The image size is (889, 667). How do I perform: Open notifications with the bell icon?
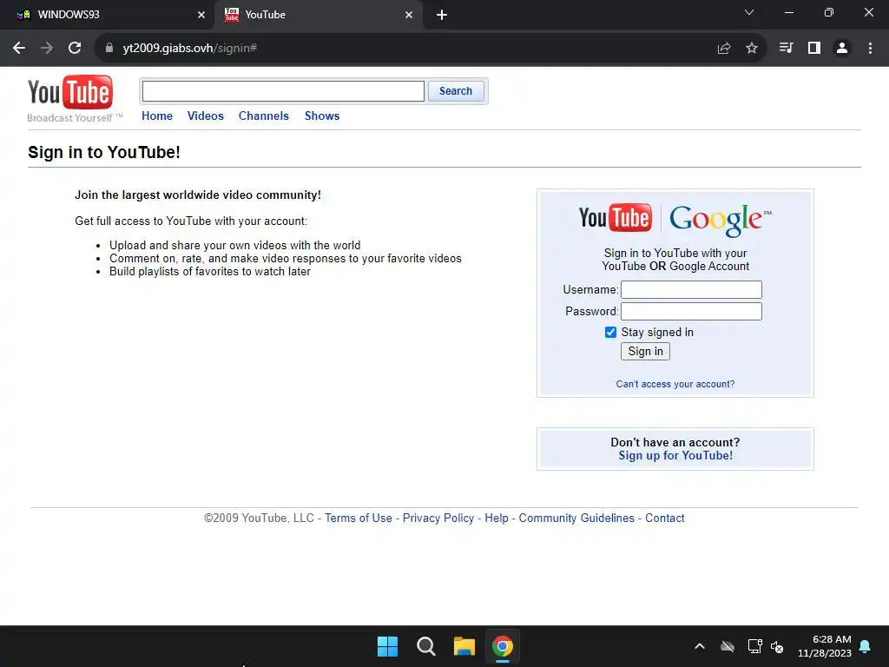click(866, 646)
